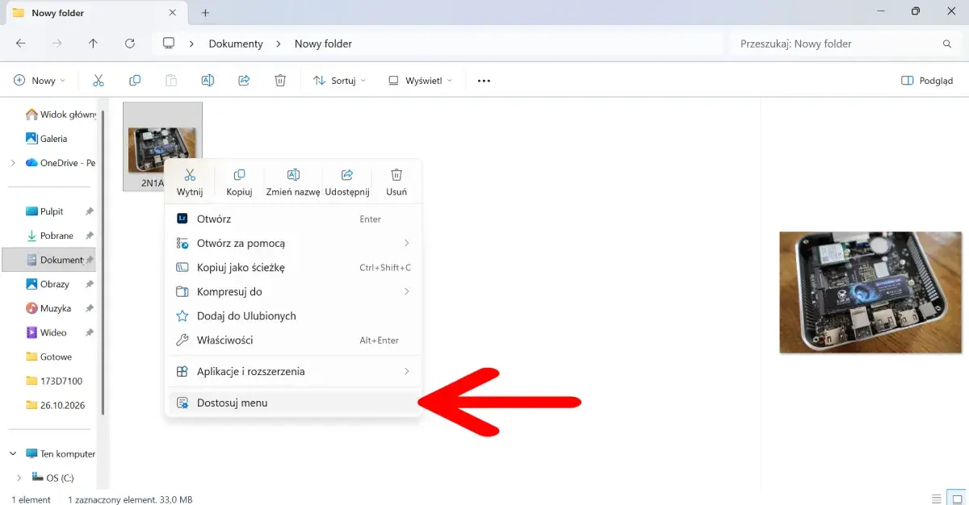Image resolution: width=969 pixels, height=505 pixels.
Task: Go back with the left arrow
Action: [x=20, y=44]
